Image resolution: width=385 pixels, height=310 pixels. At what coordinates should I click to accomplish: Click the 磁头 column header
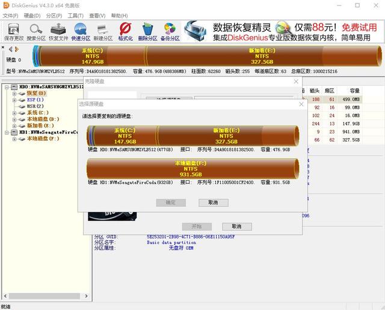(x=315, y=91)
